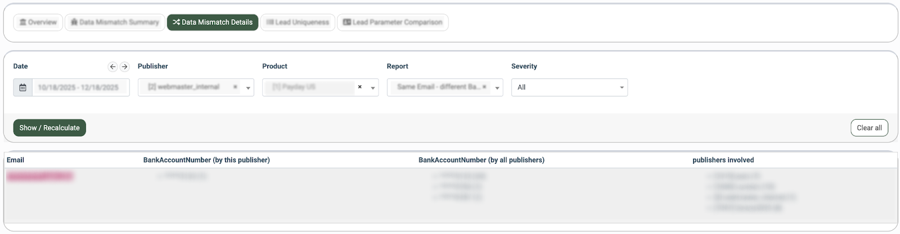
Task: Open the Data Mismatch Summary tab
Action: [115, 22]
